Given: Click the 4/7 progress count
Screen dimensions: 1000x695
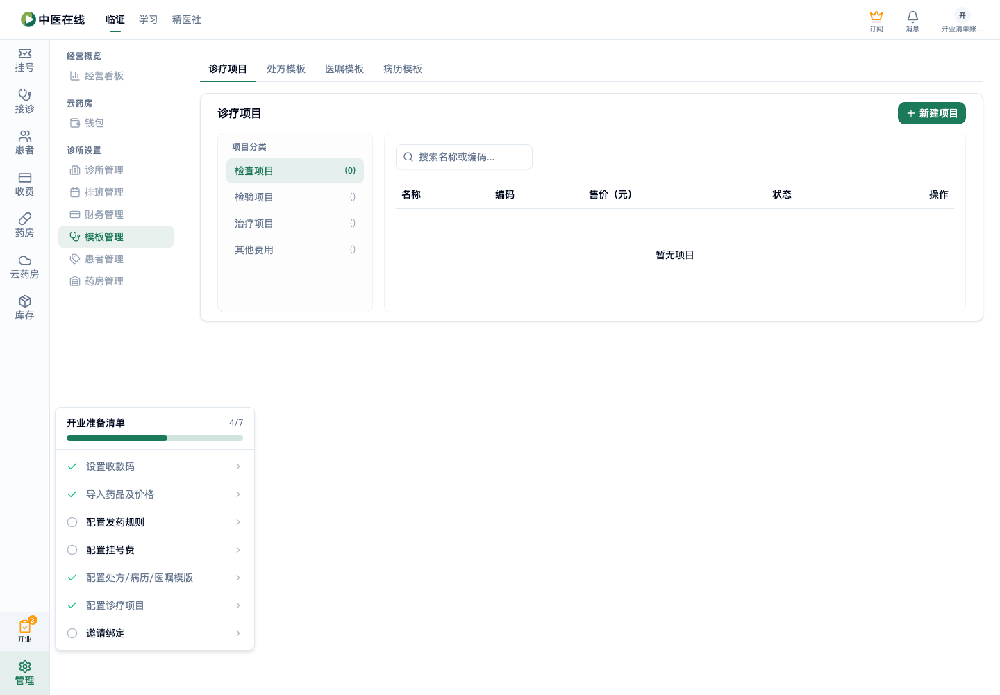Looking at the screenshot, I should click(236, 423).
